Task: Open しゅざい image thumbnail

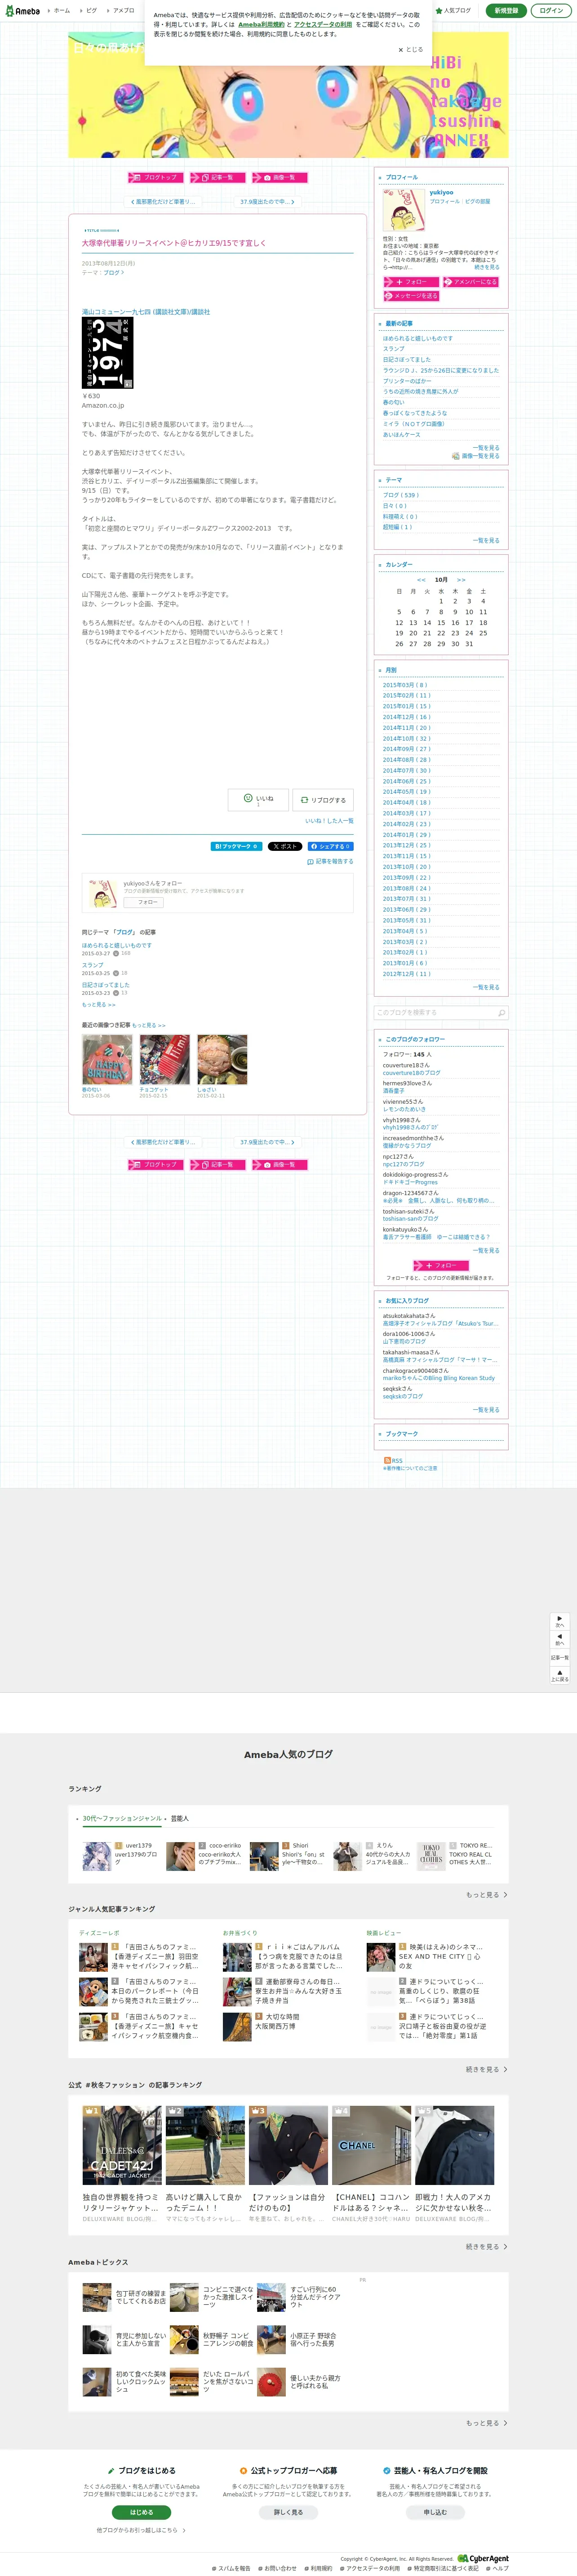Action: tap(222, 1060)
